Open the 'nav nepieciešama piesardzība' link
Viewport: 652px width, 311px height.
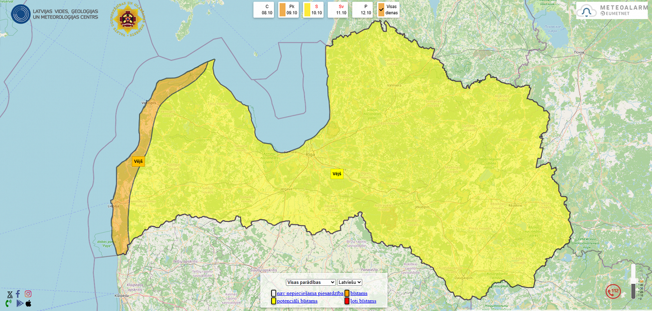pos(310,293)
